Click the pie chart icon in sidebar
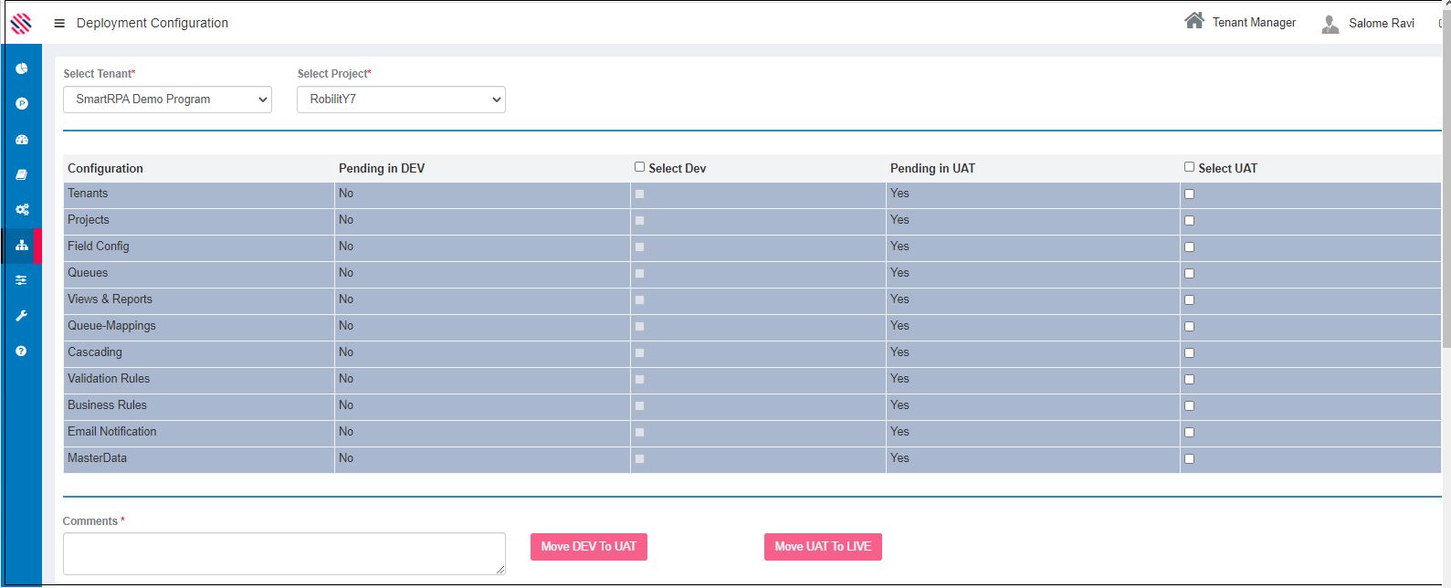 click(22, 68)
